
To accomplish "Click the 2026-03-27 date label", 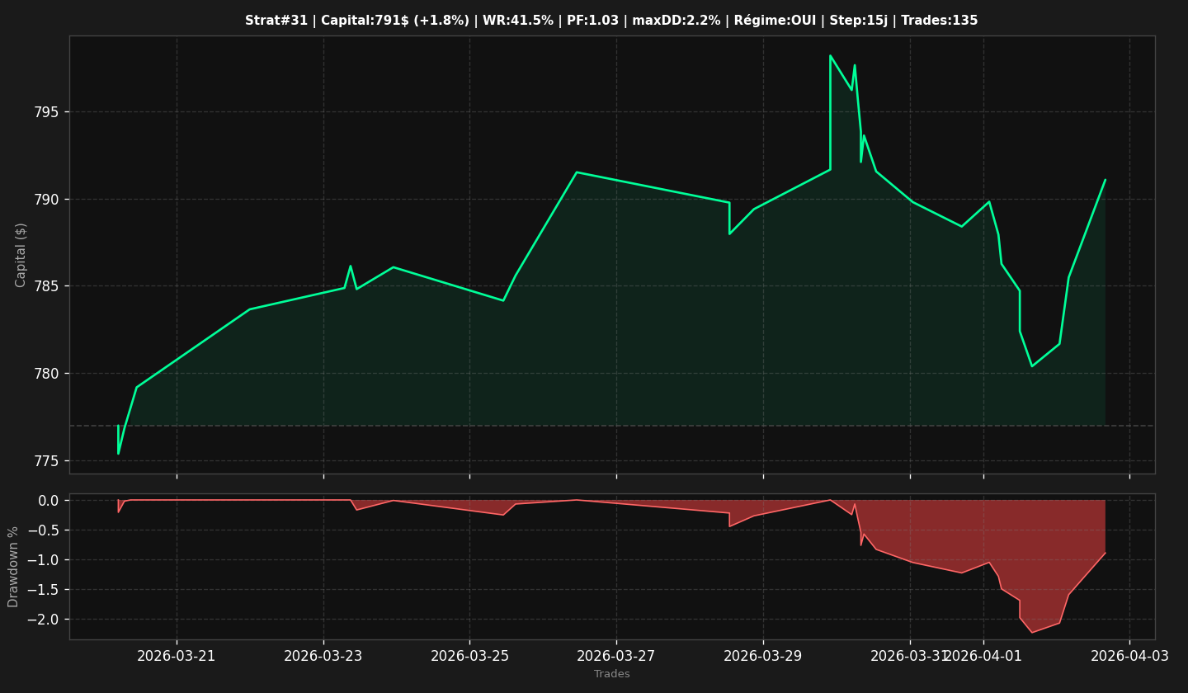I will click(616, 656).
